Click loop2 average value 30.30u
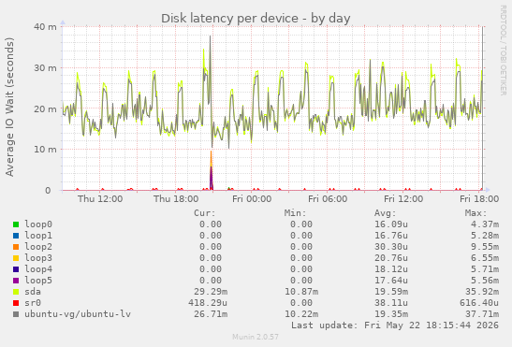 (391, 247)
